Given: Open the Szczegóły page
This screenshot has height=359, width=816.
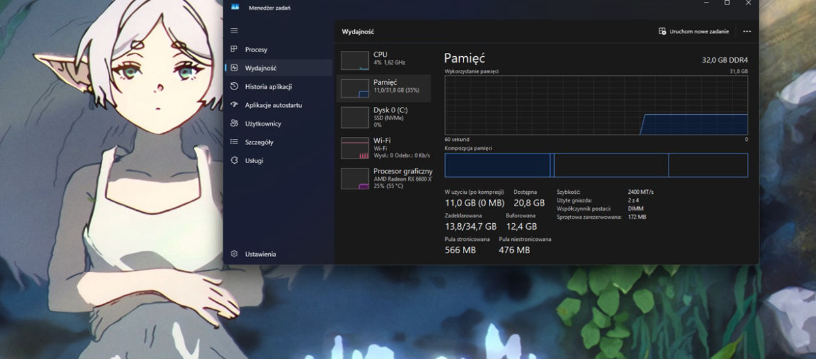Looking at the screenshot, I should pos(278,142).
